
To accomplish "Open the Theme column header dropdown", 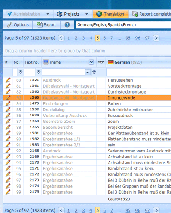I will pos(92,62).
